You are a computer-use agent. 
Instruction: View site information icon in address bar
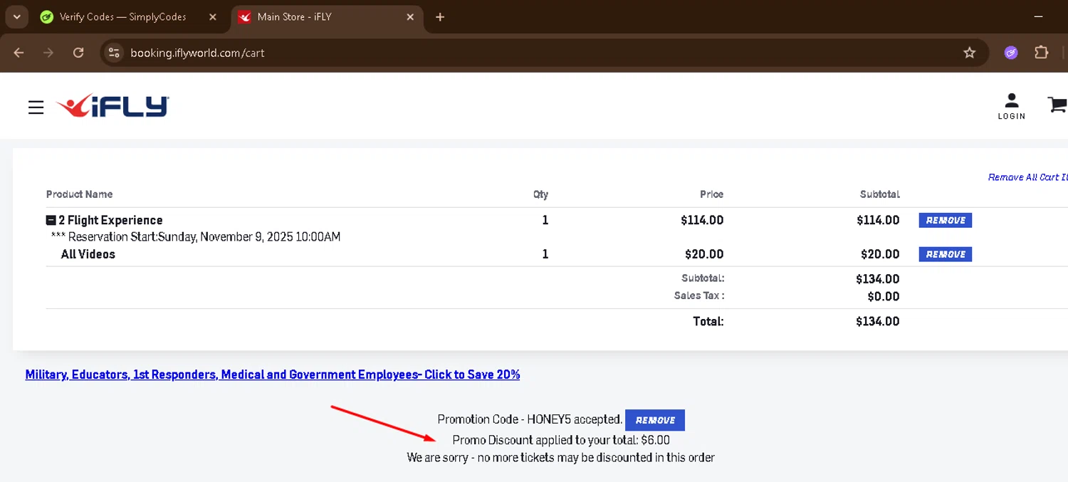coord(114,53)
